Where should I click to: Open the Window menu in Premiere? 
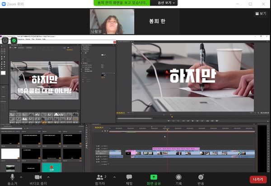[x=38, y=39]
